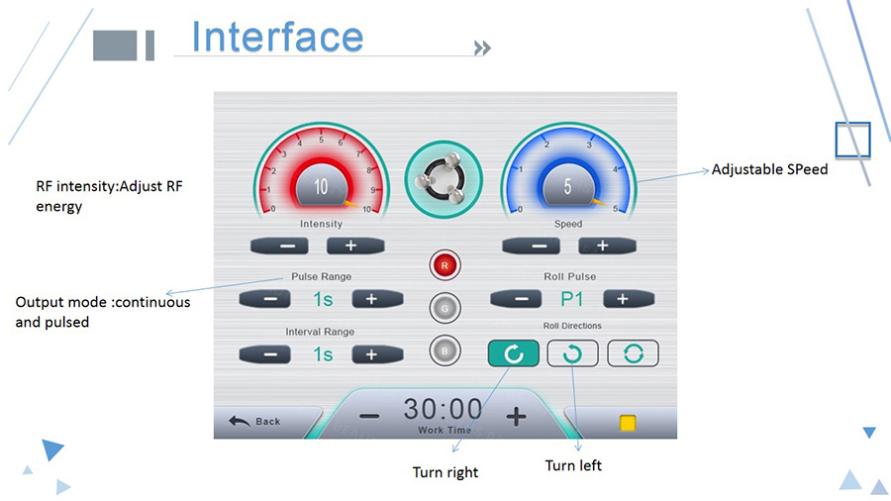Toggle the red R light button
Viewport: 891px width, 501px height.
point(445,265)
